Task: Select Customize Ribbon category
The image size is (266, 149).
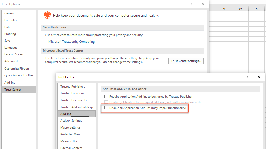Action: tap(17, 69)
